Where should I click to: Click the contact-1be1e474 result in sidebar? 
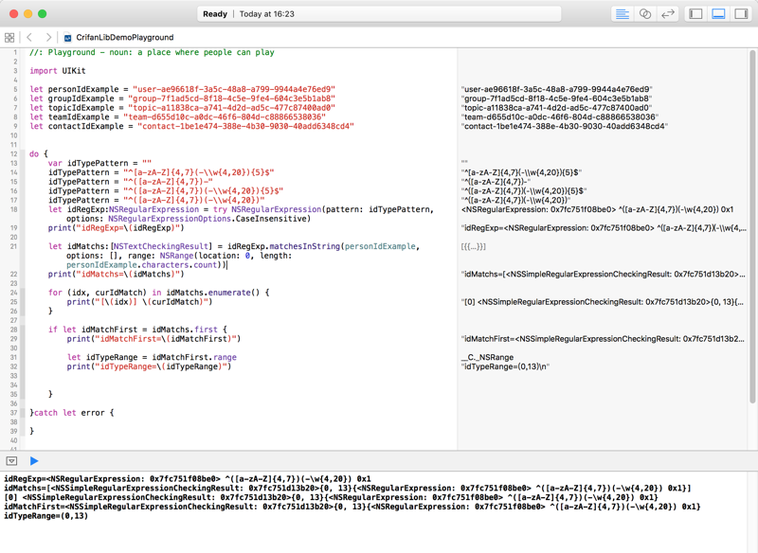coord(564,126)
